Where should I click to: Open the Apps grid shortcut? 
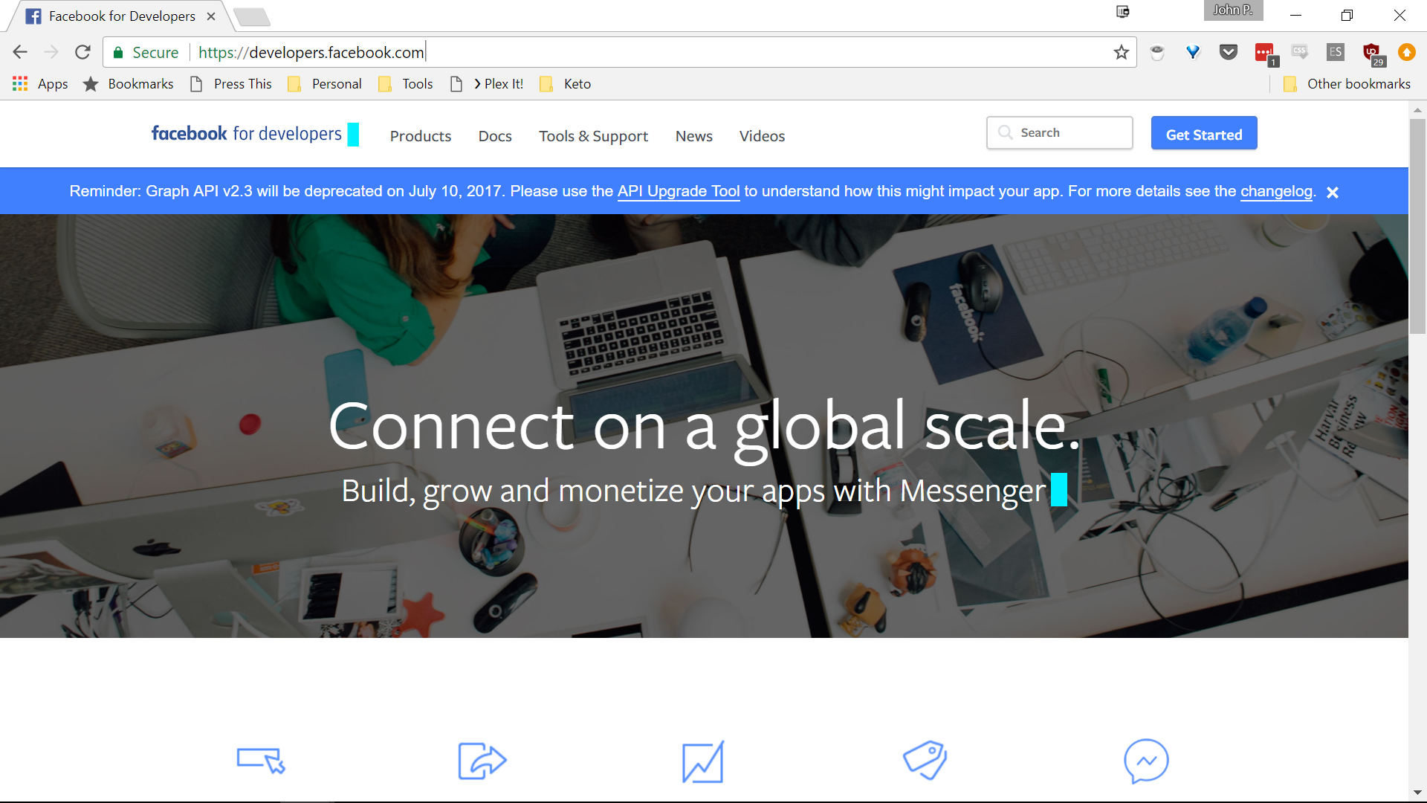click(40, 84)
